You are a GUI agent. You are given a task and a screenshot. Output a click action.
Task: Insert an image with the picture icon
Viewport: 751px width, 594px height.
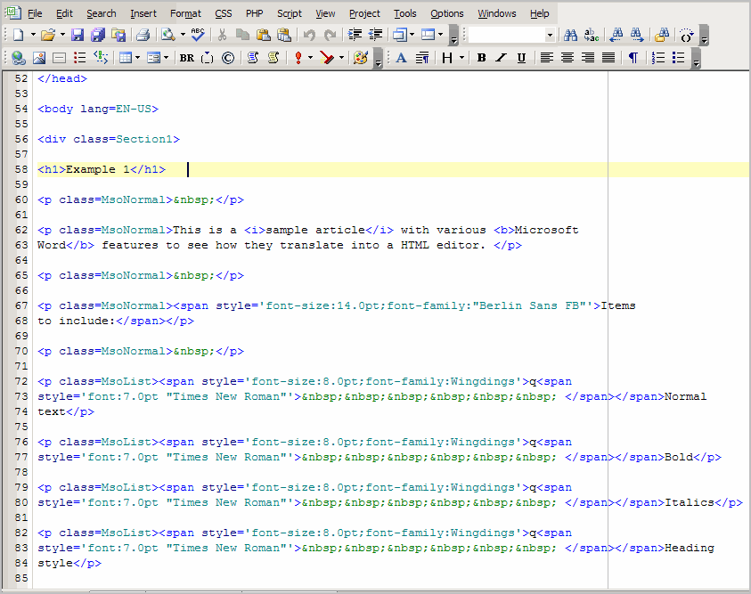click(39, 58)
